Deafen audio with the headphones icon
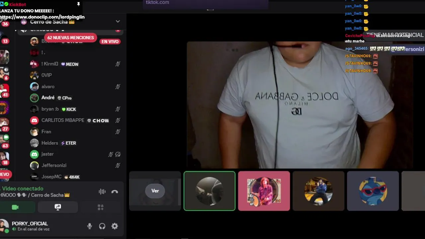 (x=102, y=226)
